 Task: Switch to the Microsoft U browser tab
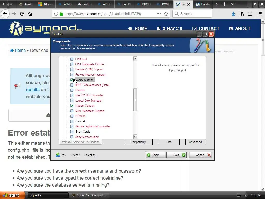(85, 4)
